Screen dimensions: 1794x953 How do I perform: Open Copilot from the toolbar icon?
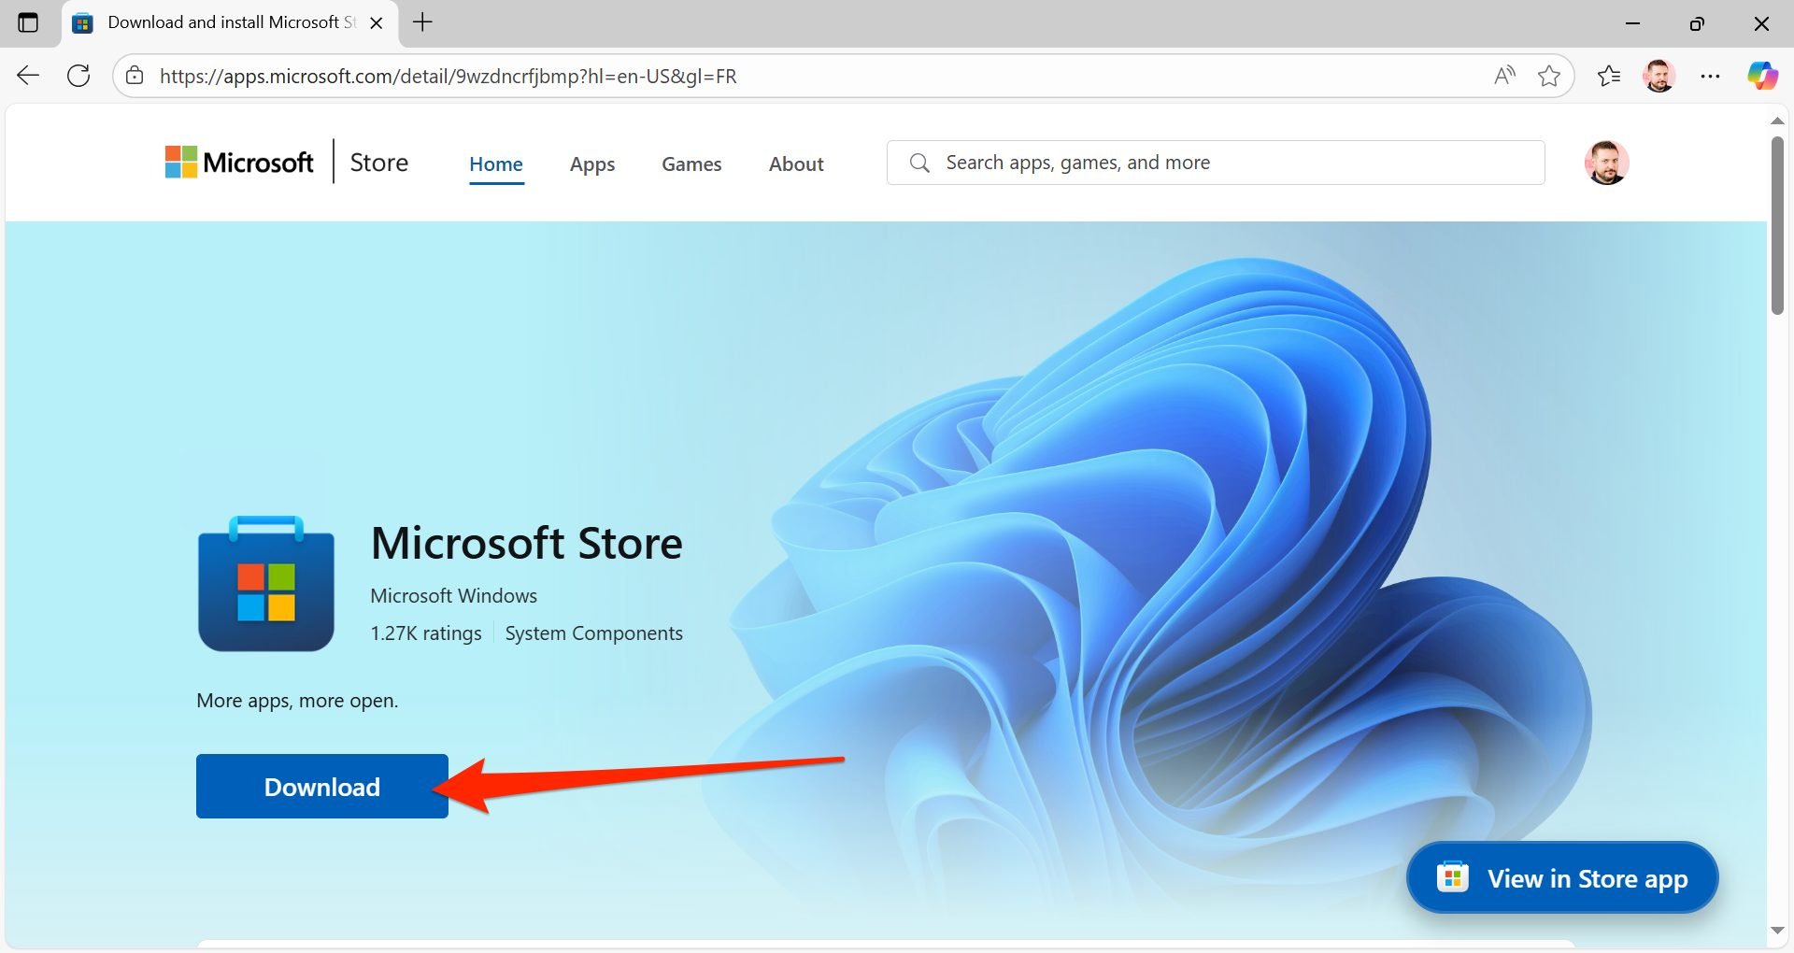(x=1762, y=76)
